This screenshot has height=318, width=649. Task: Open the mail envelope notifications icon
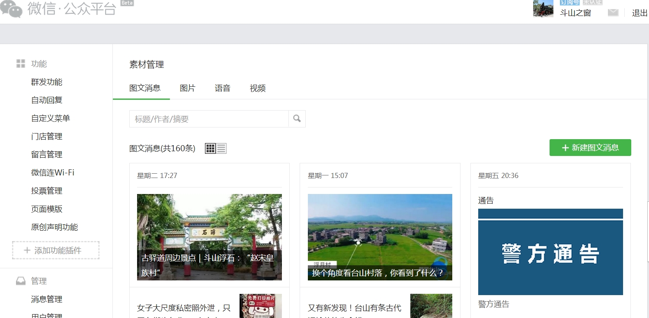pyautogui.click(x=613, y=13)
